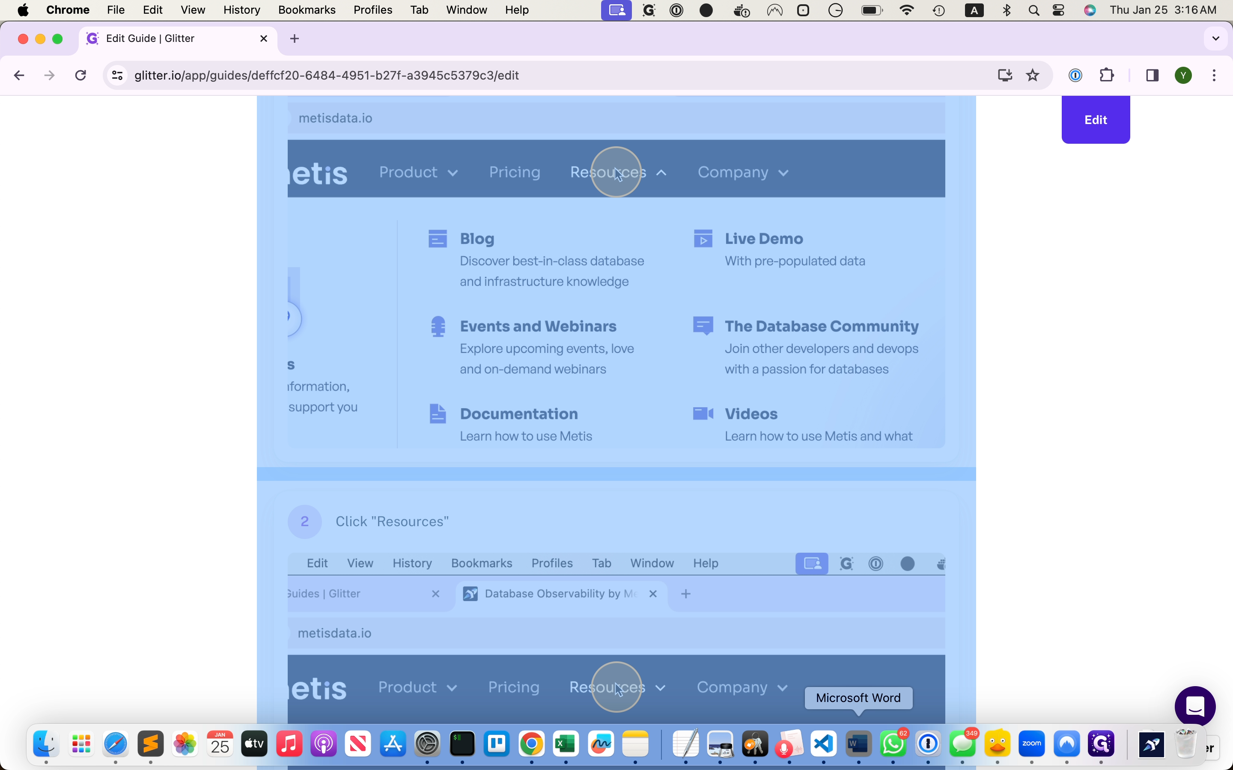Open the 1Password extension in Chrome toolbar
1233x770 pixels.
click(x=1075, y=76)
